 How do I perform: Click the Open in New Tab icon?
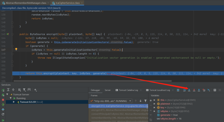coord(29,90)
